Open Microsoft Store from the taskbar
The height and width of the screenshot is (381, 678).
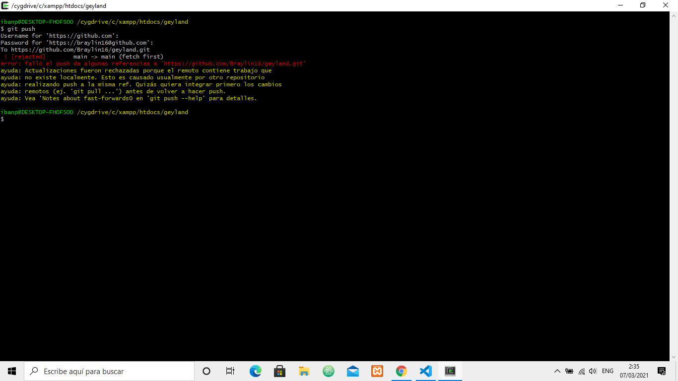(x=279, y=371)
